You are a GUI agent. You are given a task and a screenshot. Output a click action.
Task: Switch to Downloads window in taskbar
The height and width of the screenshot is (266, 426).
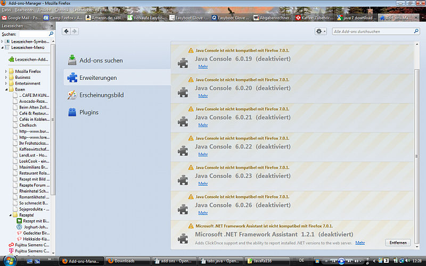(127, 261)
